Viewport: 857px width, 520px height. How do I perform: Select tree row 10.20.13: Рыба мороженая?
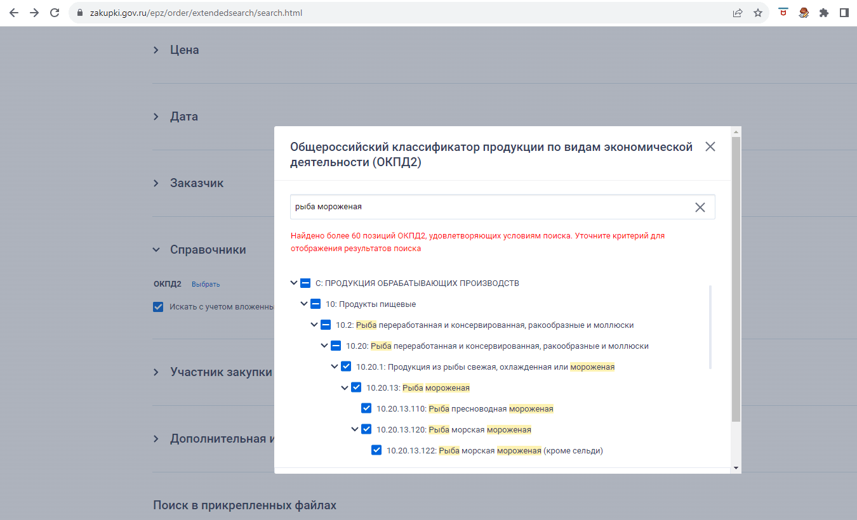(418, 387)
